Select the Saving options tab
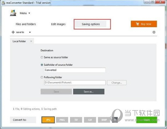Screen dimensions: 167x129 (x=91, y=24)
